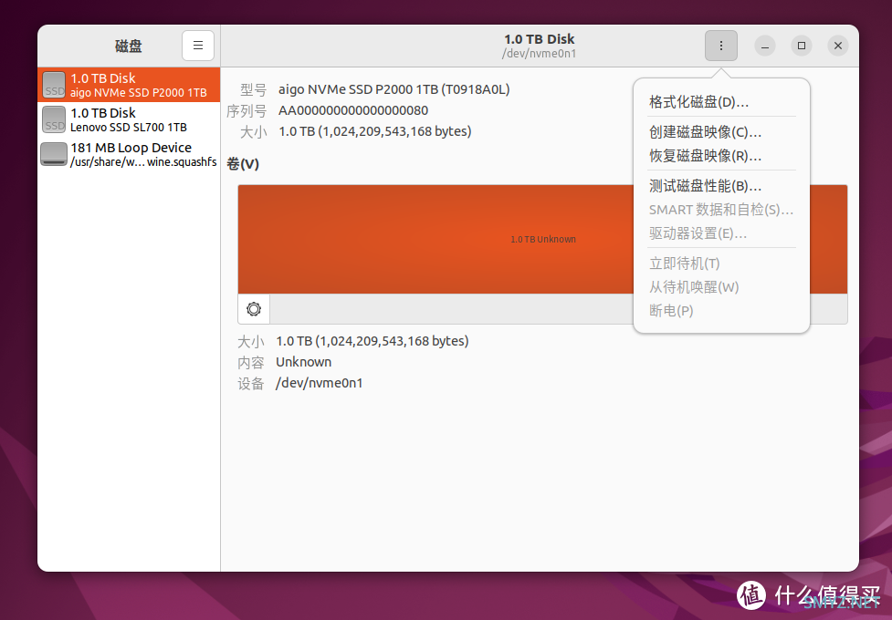Click the drive icon of the Loop Device entry
892x620 pixels.
coord(53,154)
